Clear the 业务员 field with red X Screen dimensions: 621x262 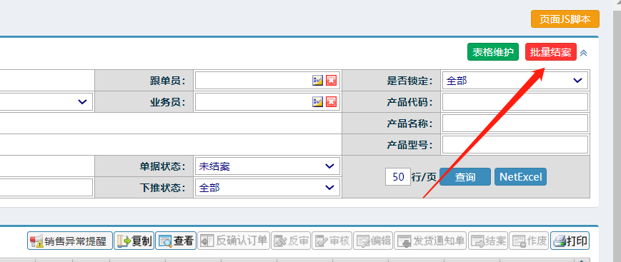pyautogui.click(x=331, y=102)
